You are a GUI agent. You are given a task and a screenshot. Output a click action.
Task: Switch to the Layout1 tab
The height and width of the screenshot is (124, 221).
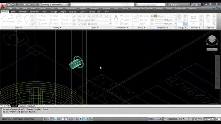pyautogui.click(x=22, y=106)
